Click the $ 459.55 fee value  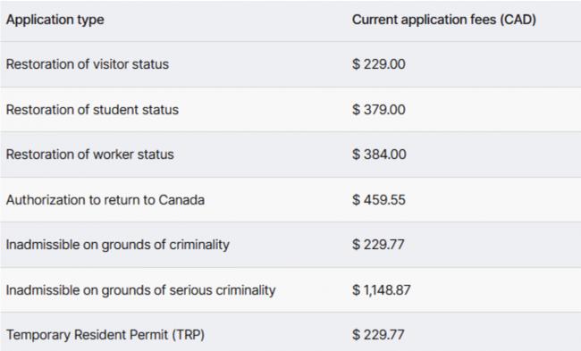point(379,200)
